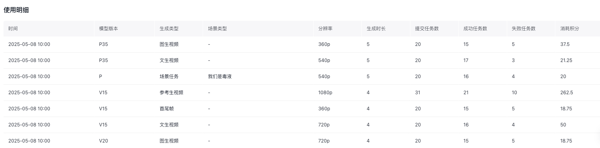Click the 使用明细 section title
The width and height of the screenshot is (600, 148).
(x=16, y=10)
